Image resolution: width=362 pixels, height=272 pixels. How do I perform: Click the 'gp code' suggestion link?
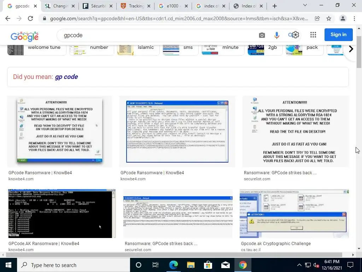point(66,77)
